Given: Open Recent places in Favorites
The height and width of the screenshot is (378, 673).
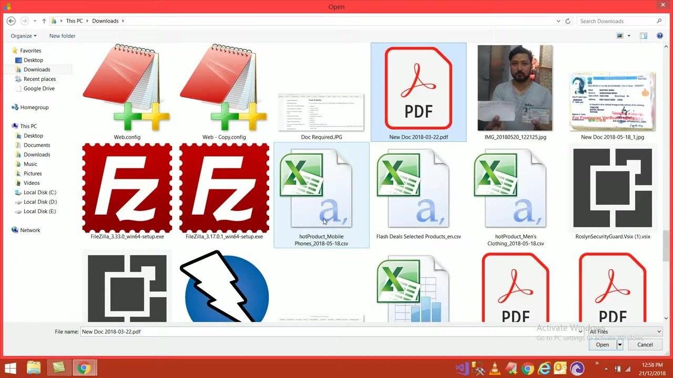Looking at the screenshot, I should [x=39, y=79].
